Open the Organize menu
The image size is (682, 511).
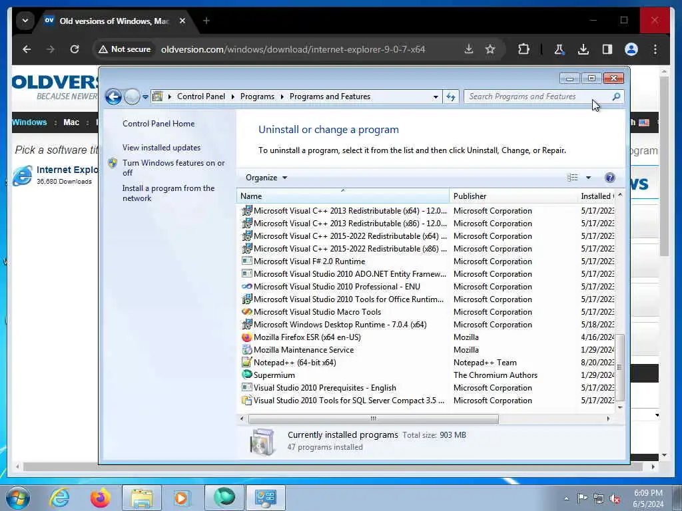coord(266,177)
